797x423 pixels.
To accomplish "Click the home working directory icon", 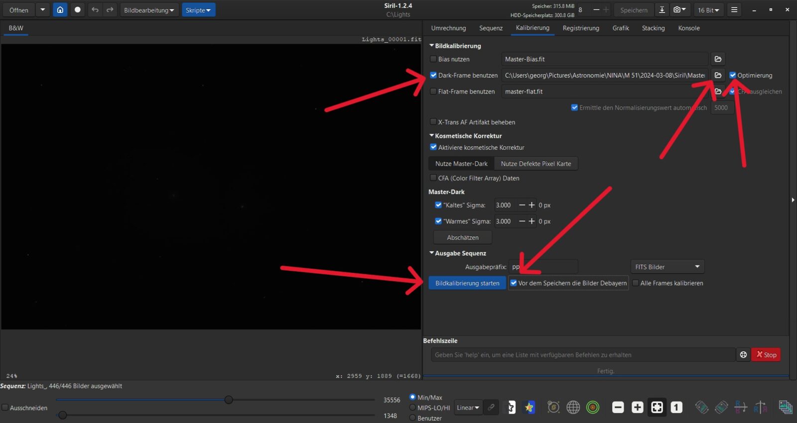I will [x=60, y=10].
